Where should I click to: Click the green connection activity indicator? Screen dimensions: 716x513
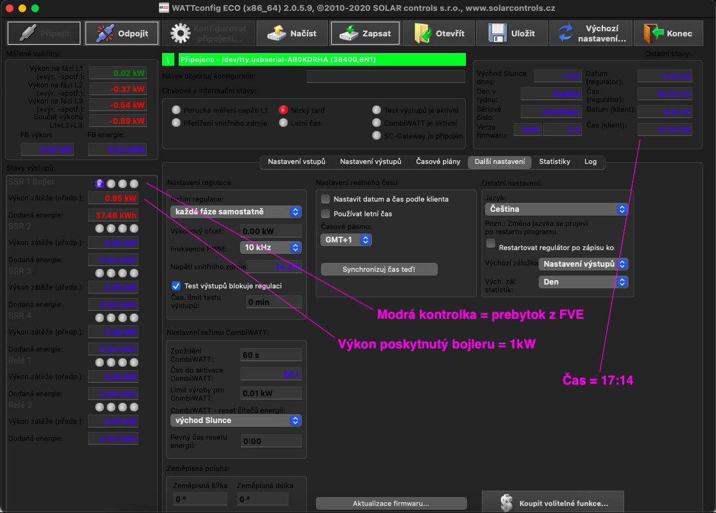(168, 59)
